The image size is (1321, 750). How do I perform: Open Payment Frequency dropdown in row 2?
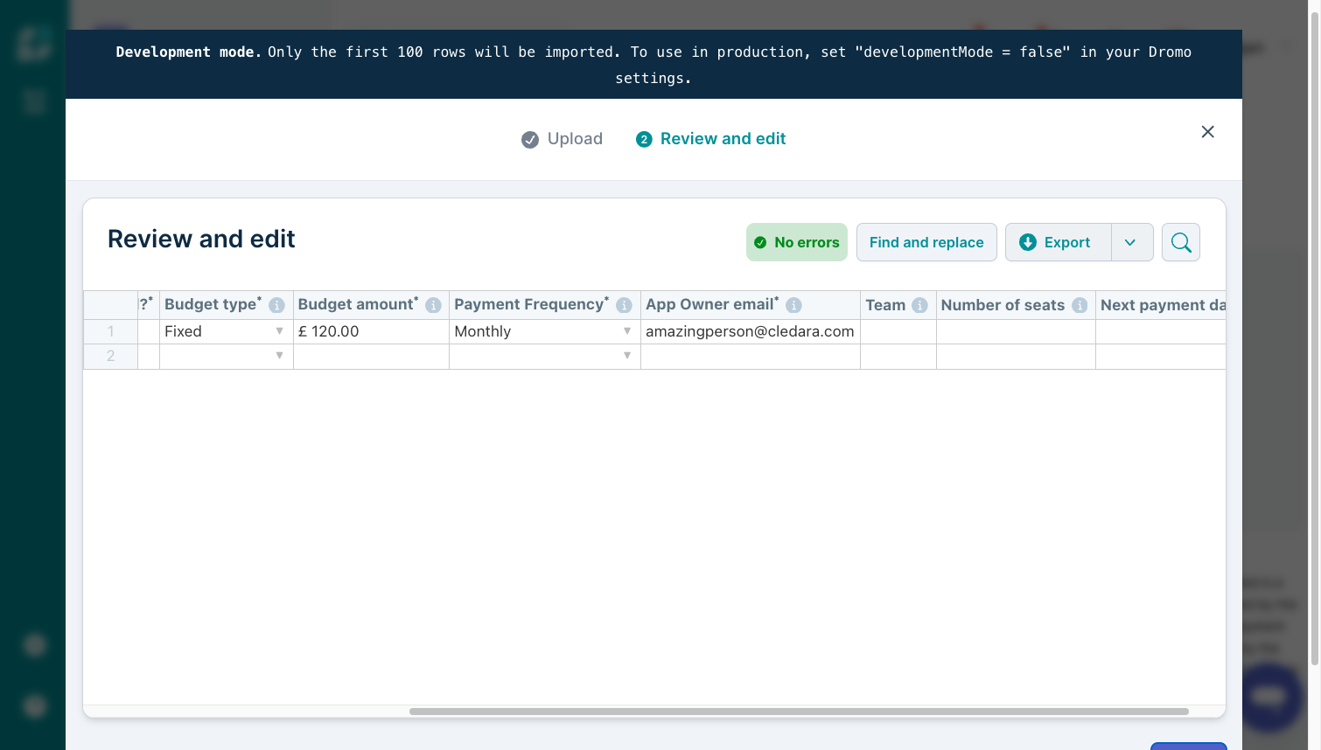(627, 356)
